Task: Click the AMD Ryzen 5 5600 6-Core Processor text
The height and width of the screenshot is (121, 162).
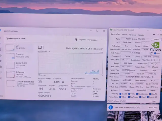Action: coord(84,49)
